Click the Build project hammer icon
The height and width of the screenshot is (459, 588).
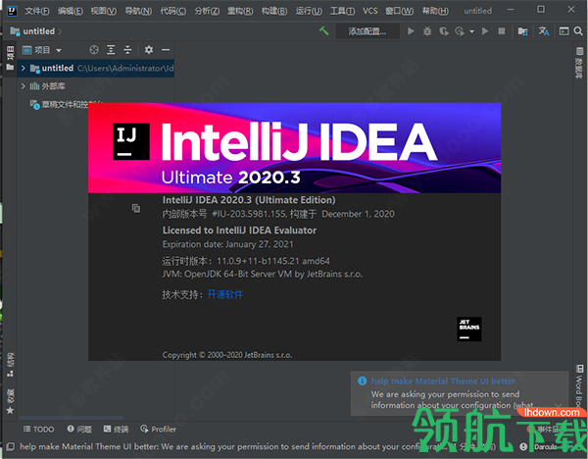click(x=324, y=30)
